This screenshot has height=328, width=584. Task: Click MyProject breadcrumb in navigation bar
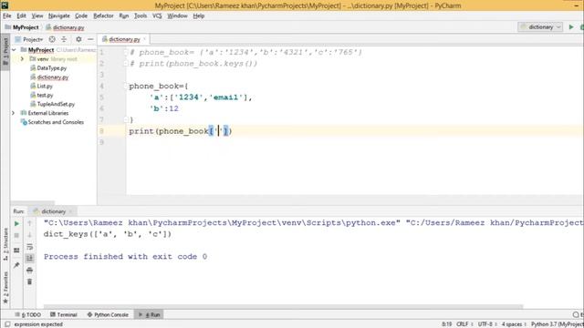click(22, 27)
